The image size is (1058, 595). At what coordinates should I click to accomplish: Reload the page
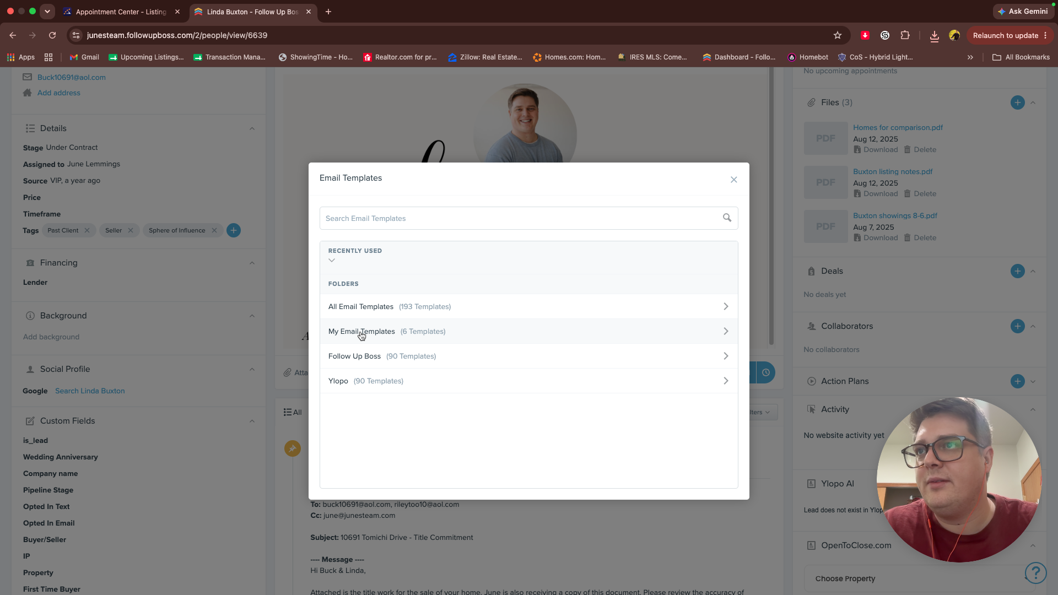pyautogui.click(x=52, y=35)
